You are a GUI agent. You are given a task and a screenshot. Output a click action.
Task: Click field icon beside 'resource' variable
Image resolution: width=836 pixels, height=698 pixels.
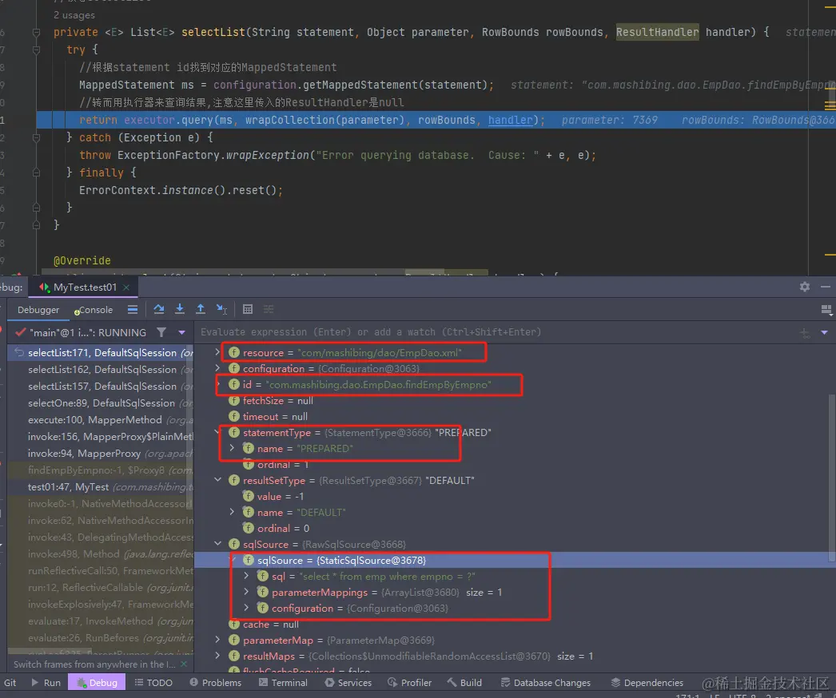(234, 352)
